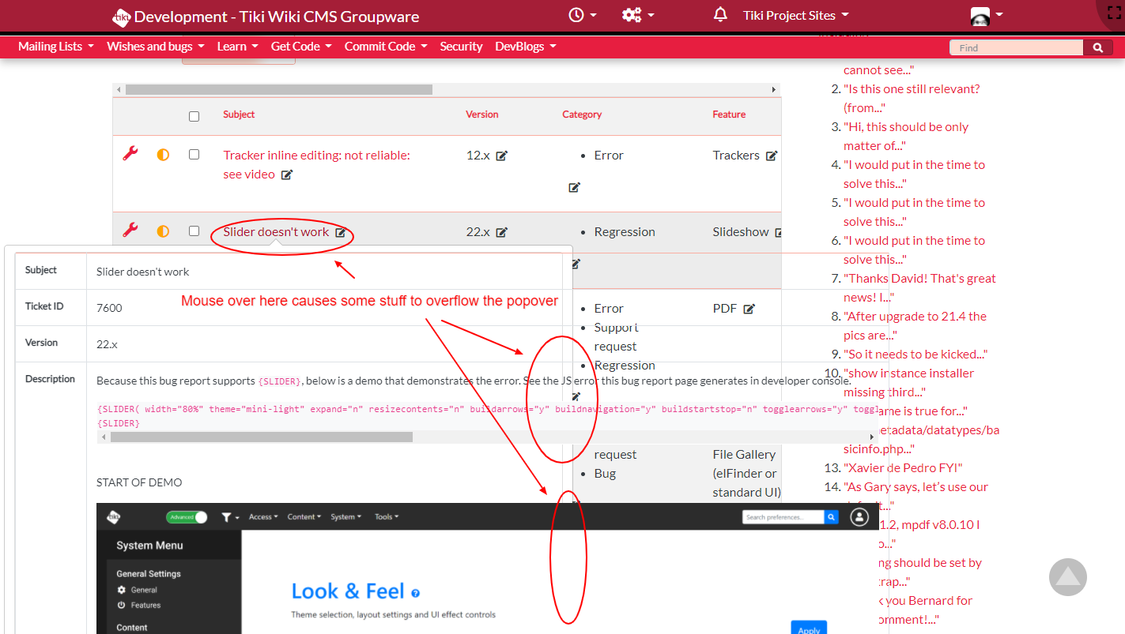Expand the Commit Code menu
Screen dimensions: 1125x634
pyautogui.click(x=386, y=47)
